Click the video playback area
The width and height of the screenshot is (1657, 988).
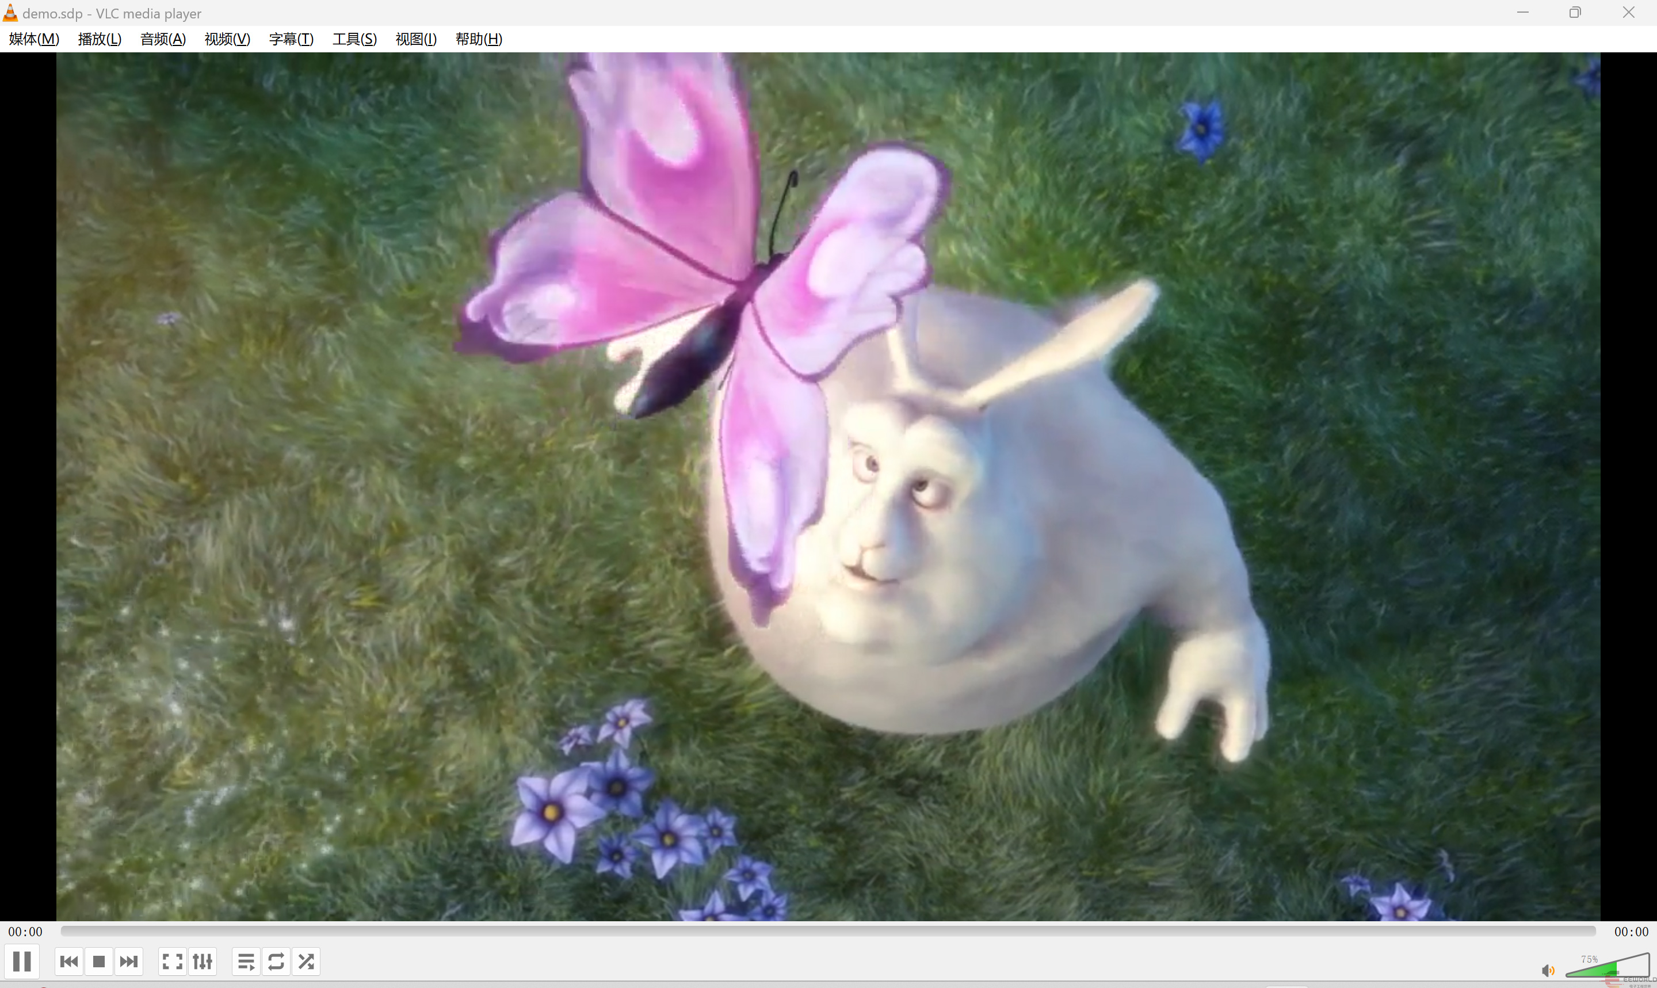point(828,487)
